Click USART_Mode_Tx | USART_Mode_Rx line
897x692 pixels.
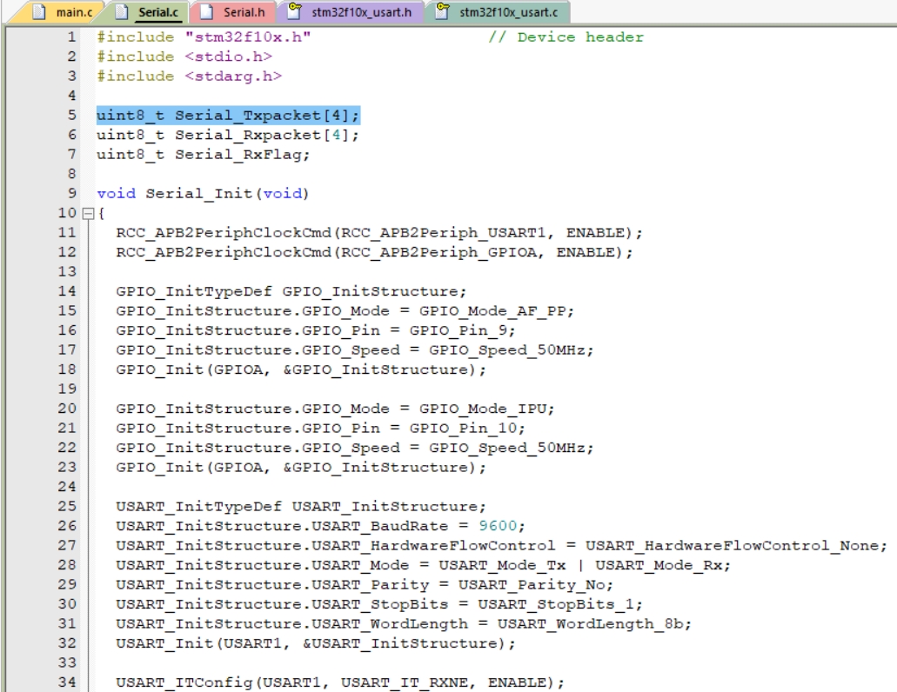coord(423,565)
